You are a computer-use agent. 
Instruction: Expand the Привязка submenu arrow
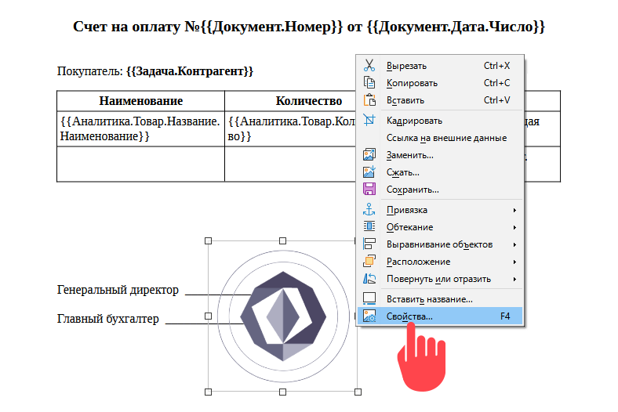click(x=514, y=210)
